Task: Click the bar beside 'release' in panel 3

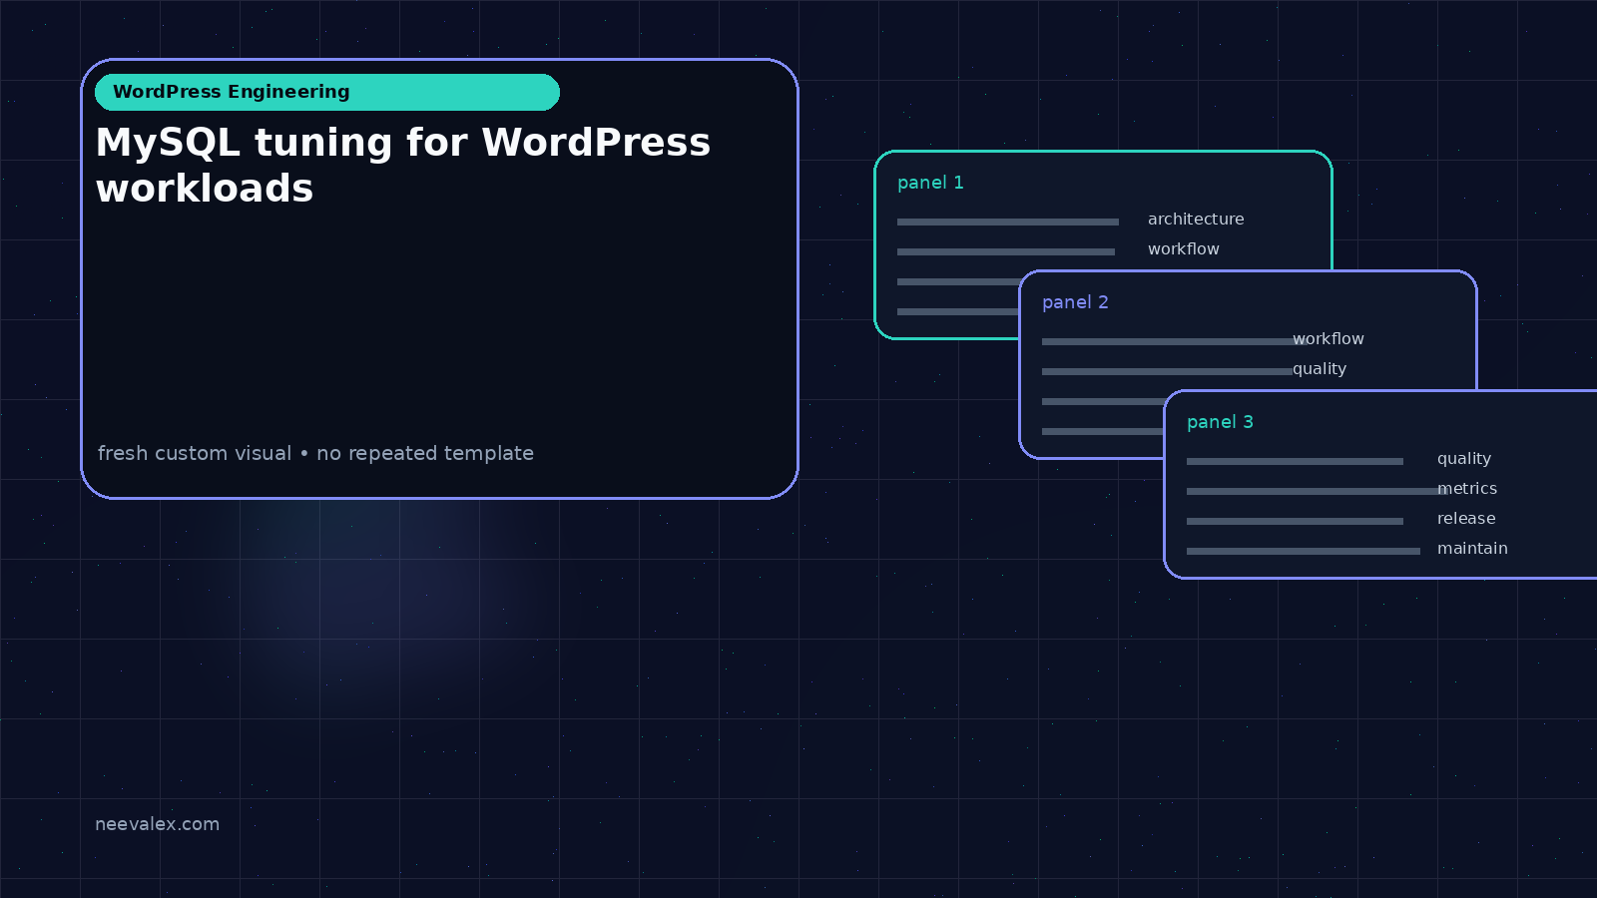Action: 1295,521
